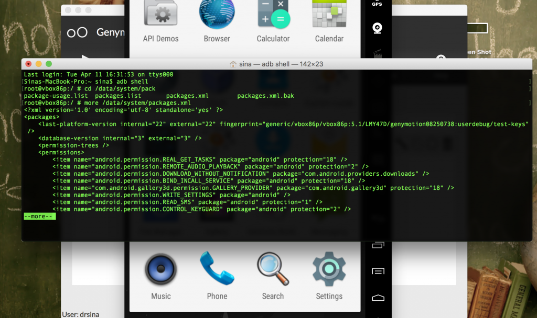
Task: Click the GALLERY_PROVIDER permission line
Action: [253, 188]
